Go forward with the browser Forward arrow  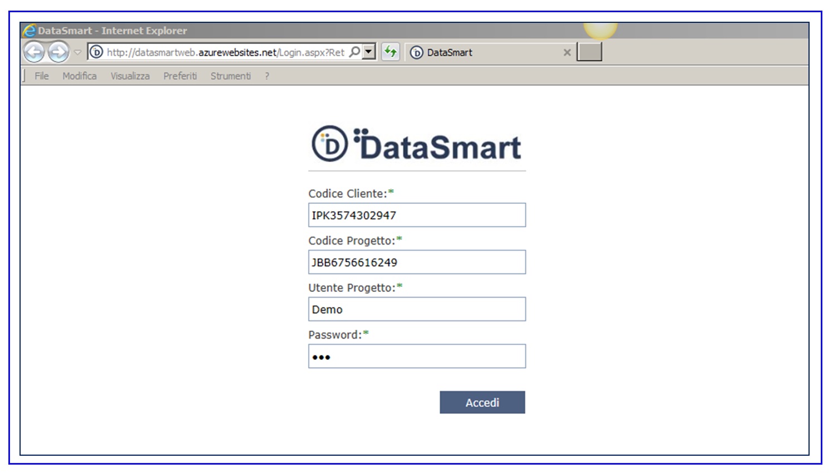58,52
